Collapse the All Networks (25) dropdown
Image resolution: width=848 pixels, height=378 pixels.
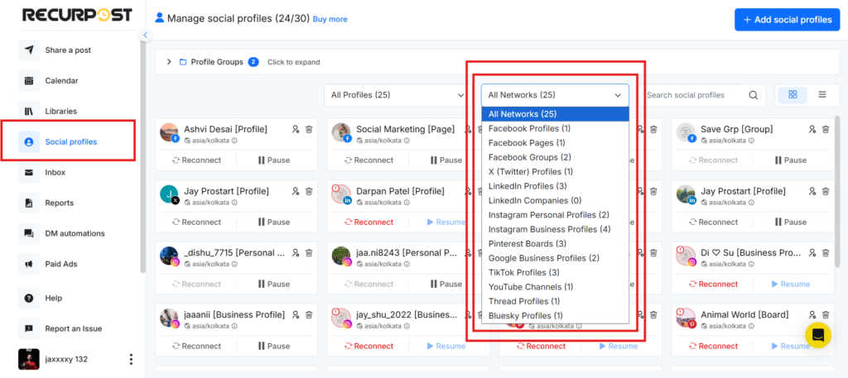click(x=555, y=95)
